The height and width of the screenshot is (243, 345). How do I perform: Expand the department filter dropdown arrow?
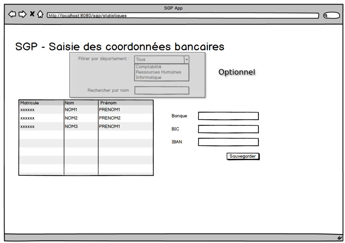[x=187, y=59]
